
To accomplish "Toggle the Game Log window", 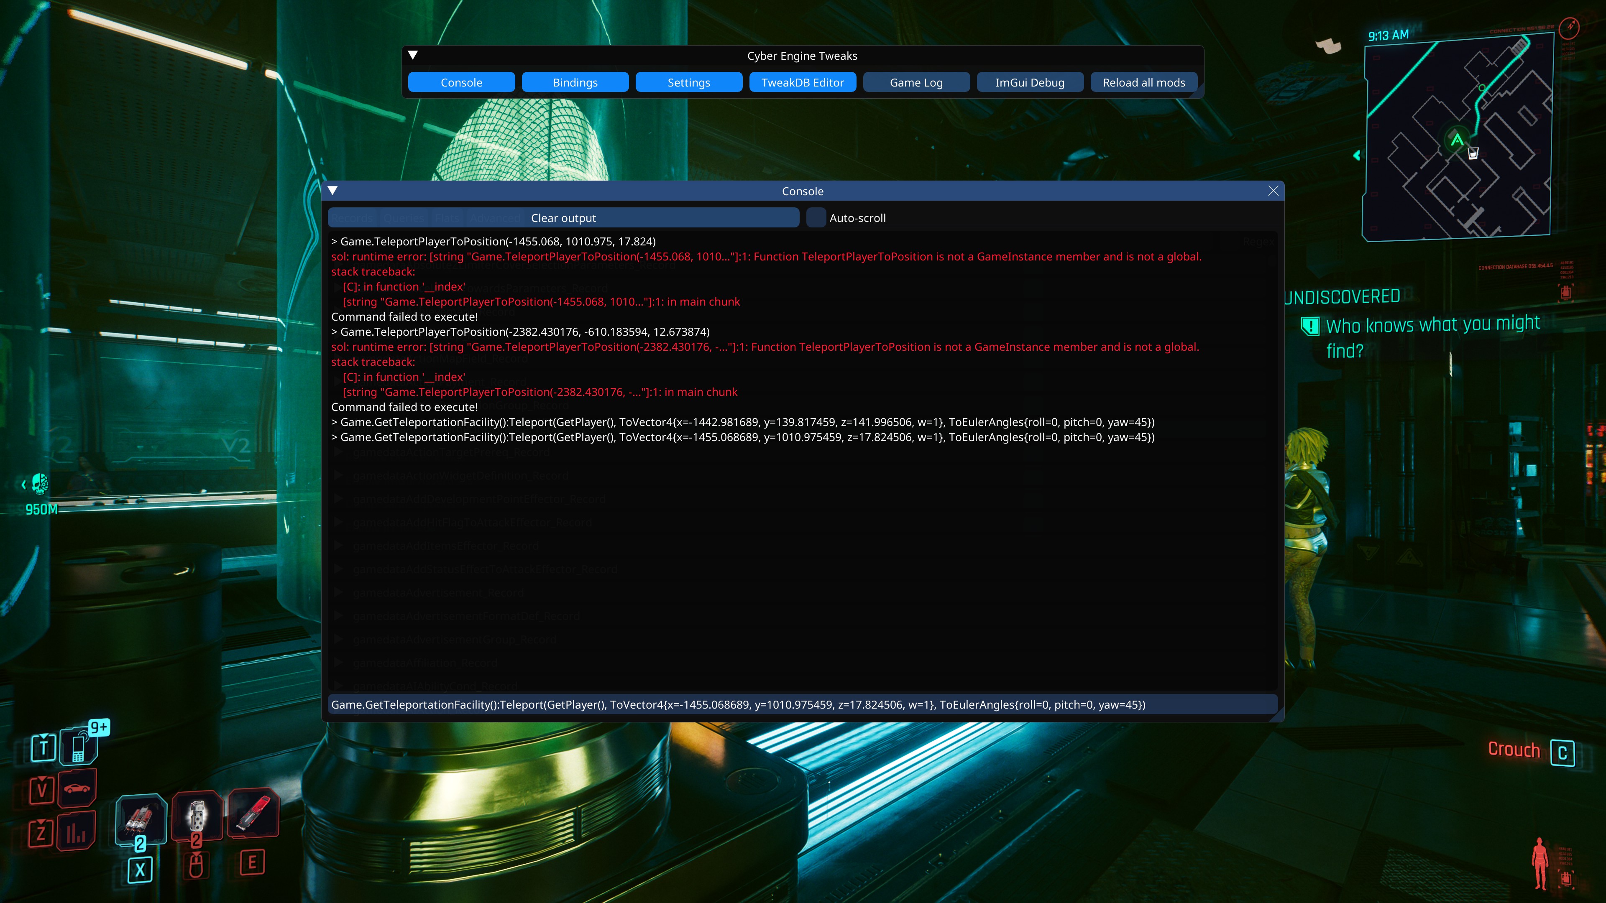I will pyautogui.click(x=916, y=82).
